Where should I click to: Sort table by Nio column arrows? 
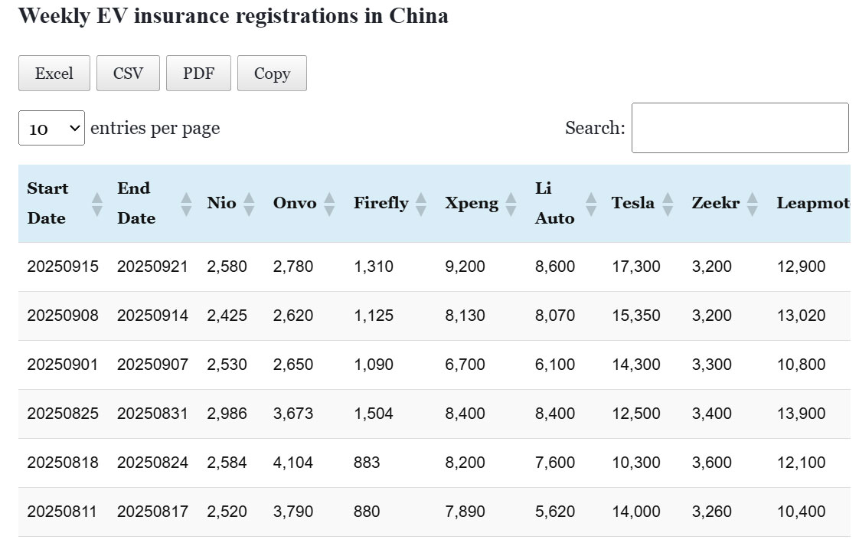pyautogui.click(x=249, y=204)
